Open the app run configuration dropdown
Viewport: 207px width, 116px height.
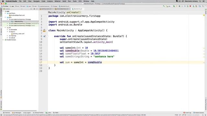click(x=169, y=6)
